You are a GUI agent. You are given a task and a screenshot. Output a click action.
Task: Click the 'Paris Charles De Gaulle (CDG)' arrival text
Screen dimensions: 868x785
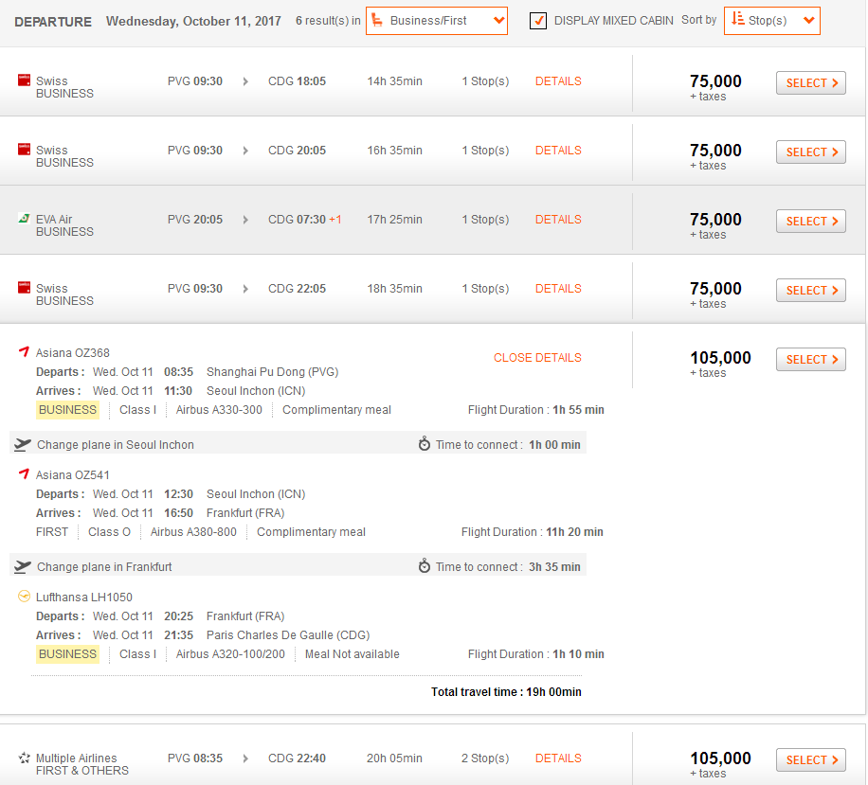[288, 635]
